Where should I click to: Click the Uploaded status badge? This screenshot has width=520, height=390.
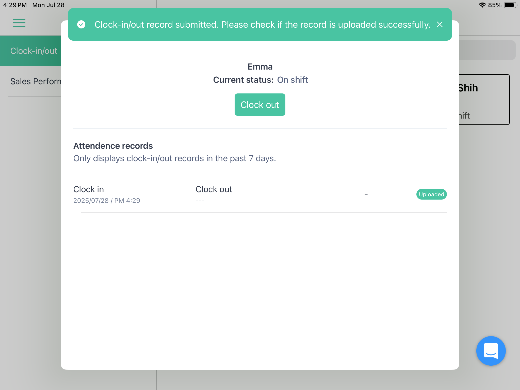click(431, 194)
